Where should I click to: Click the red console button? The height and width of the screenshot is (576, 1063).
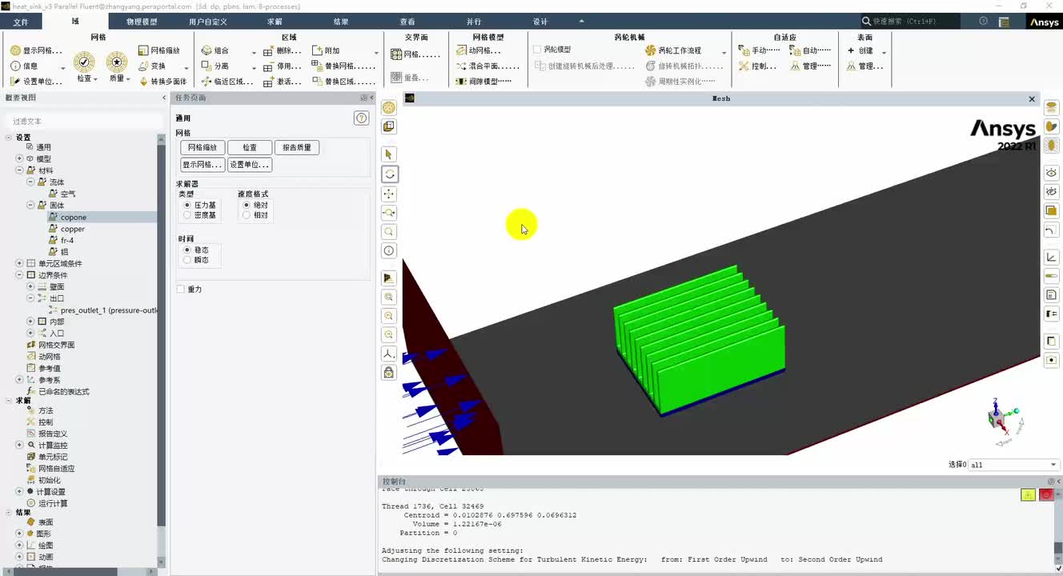(1046, 495)
